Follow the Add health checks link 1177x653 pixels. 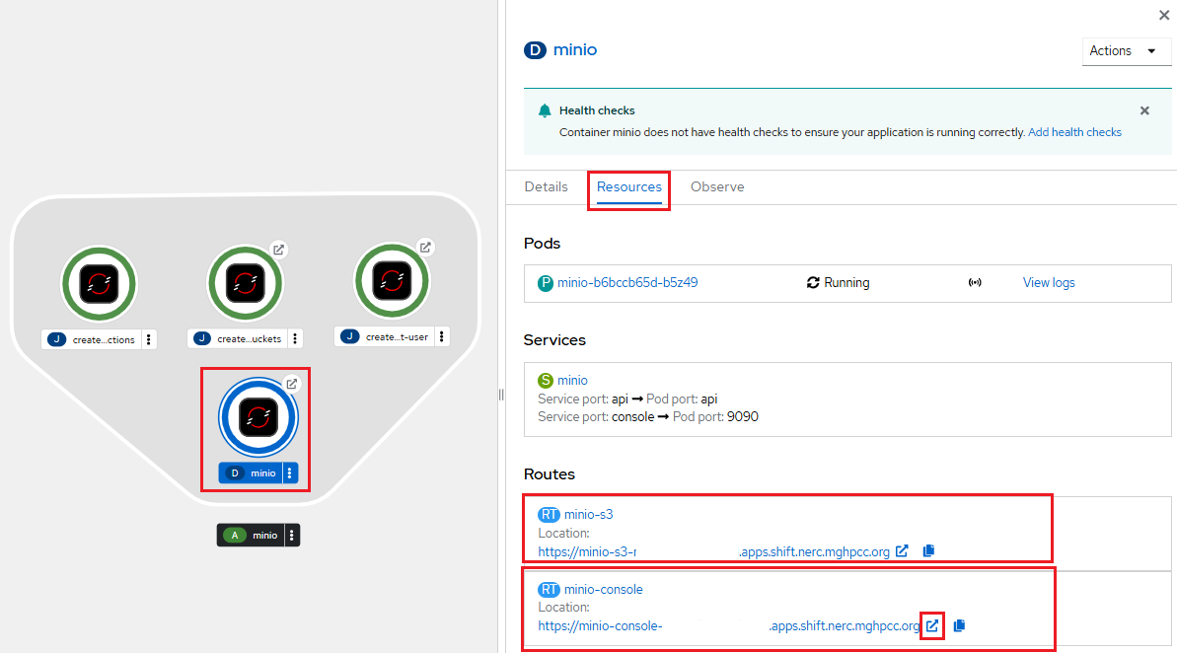[1074, 132]
